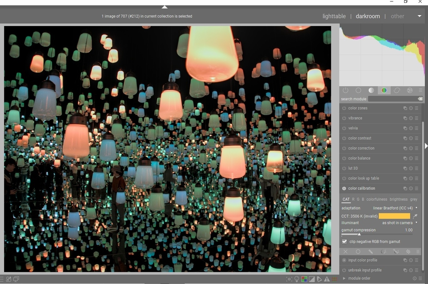The width and height of the screenshot is (428, 284).
Task: Toggle focus peaking in bottom toolbar
Action: coord(289,279)
